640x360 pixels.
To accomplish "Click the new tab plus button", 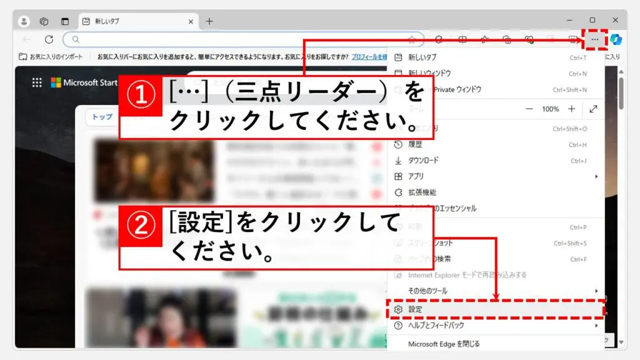I will pyautogui.click(x=209, y=21).
